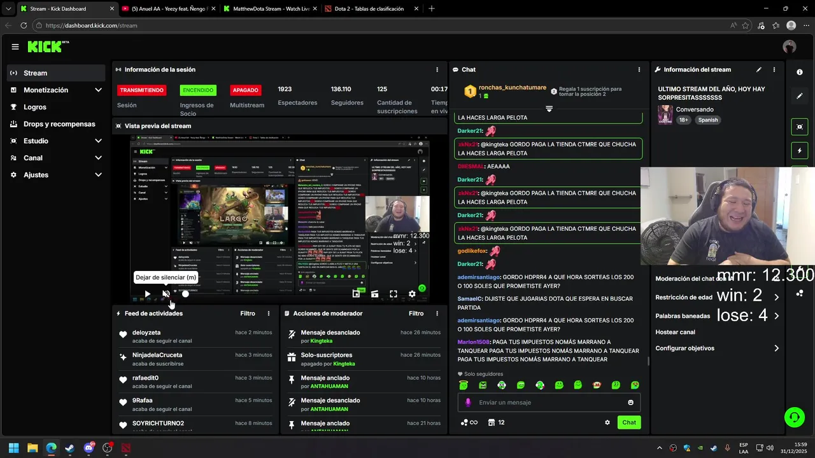Open Steam from the taskbar
This screenshot has height=458, width=815.
pos(70,448)
